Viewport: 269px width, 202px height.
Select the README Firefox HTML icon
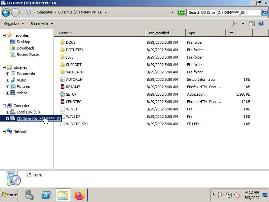(x=63, y=87)
